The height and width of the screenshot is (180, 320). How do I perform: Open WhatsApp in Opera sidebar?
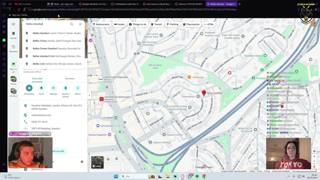(x=4, y=40)
